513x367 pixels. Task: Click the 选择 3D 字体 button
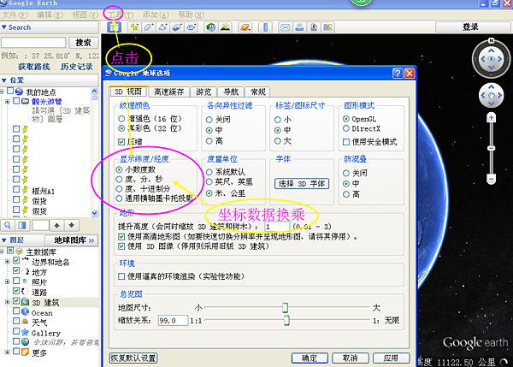(x=302, y=184)
